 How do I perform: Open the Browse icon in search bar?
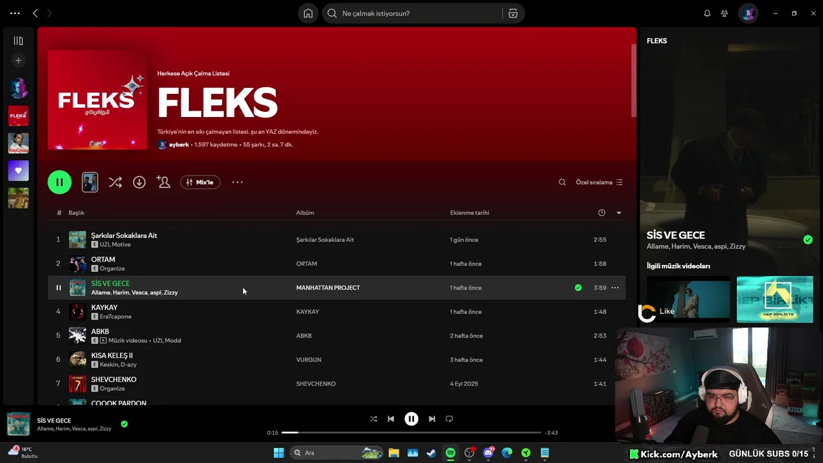[x=513, y=14]
